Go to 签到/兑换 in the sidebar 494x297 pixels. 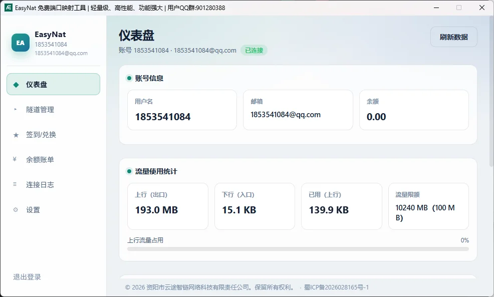click(53, 135)
